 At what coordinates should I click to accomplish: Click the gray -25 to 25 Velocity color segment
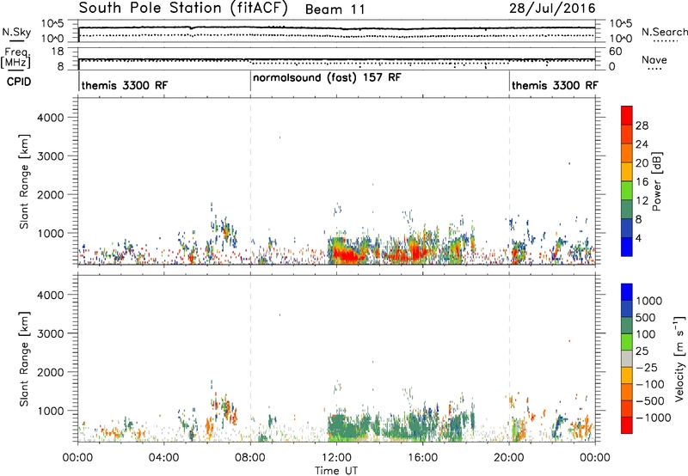(x=627, y=359)
